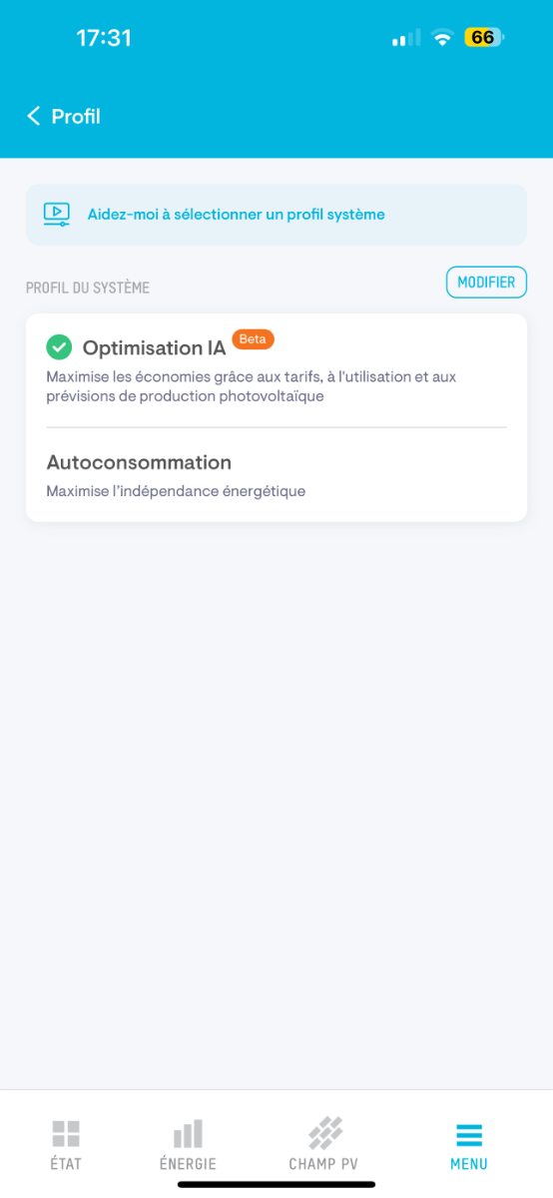Tap the back chevron beside Profil
The image size is (553, 1198).
tap(33, 117)
